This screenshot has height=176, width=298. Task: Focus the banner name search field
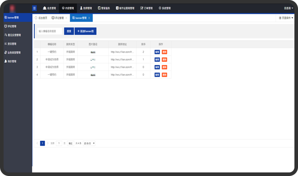point(50,31)
